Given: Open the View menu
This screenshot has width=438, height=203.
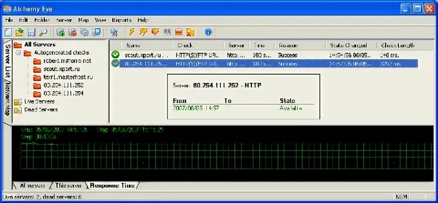Looking at the screenshot, I should pos(100,20).
